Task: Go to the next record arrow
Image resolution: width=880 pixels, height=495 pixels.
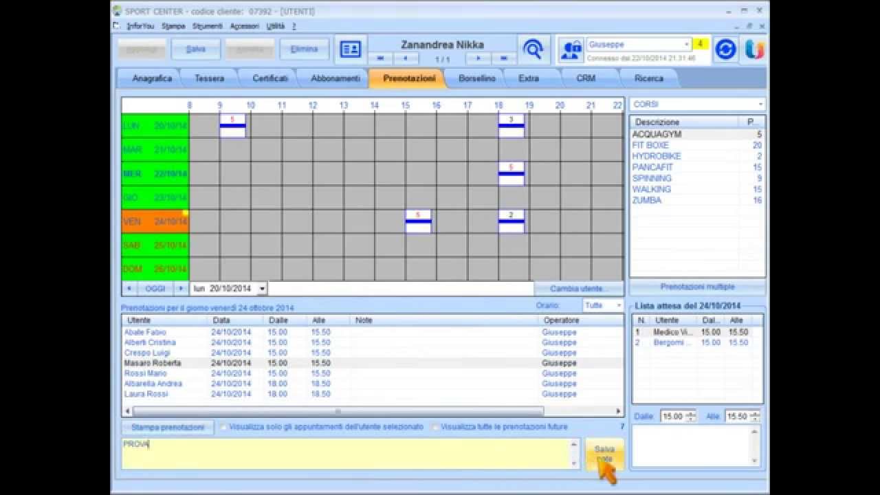Action: [478, 59]
